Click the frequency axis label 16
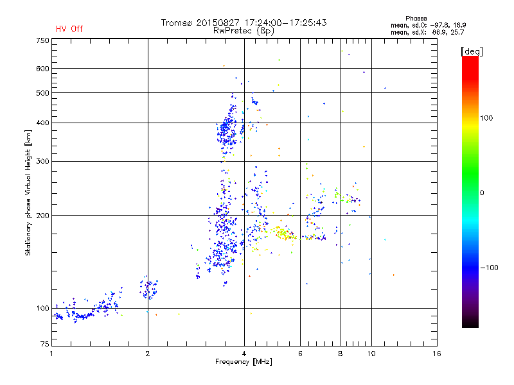Image resolution: width=514 pixels, height=385 pixels. (x=437, y=354)
